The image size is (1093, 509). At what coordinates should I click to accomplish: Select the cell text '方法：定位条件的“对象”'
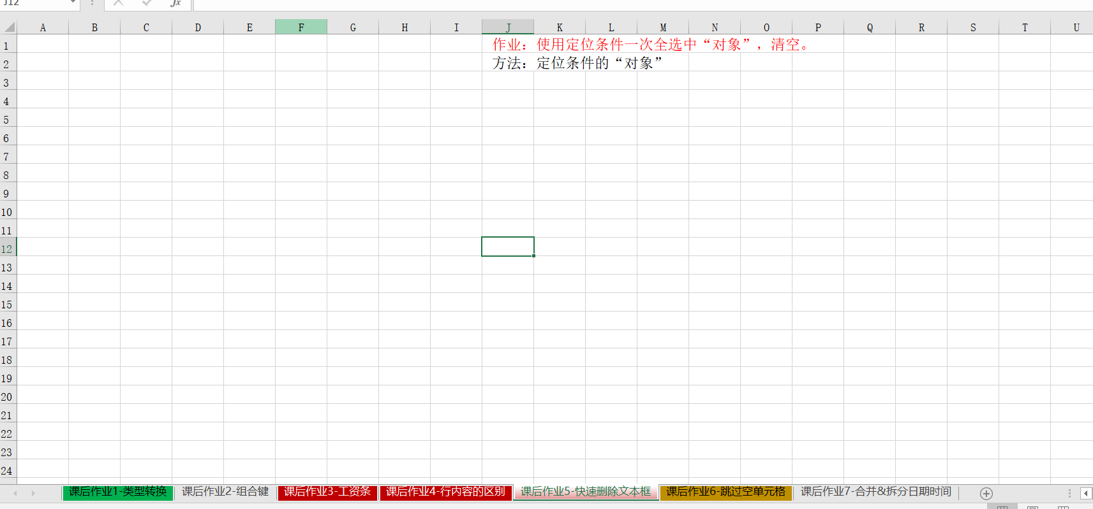point(577,63)
